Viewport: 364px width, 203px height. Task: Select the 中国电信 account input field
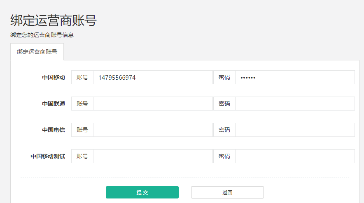tap(153, 130)
